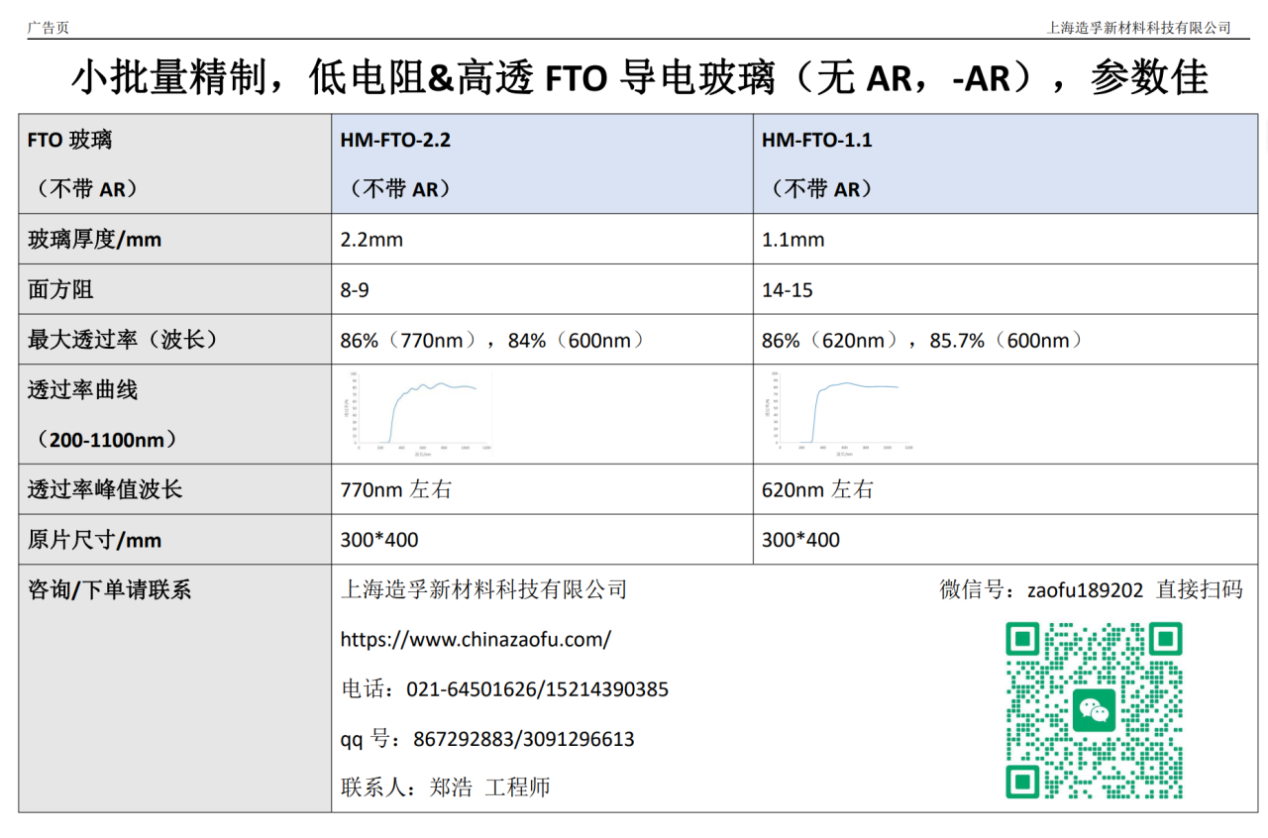1268x838 pixels.
Task: Select the contact name 郑浩 工程师
Action: point(489,787)
